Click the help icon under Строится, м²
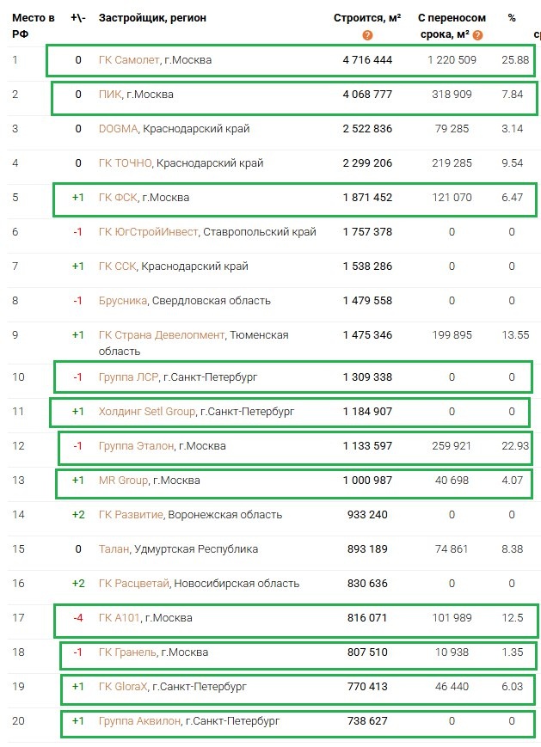The height and width of the screenshot is (747, 541). tap(367, 34)
